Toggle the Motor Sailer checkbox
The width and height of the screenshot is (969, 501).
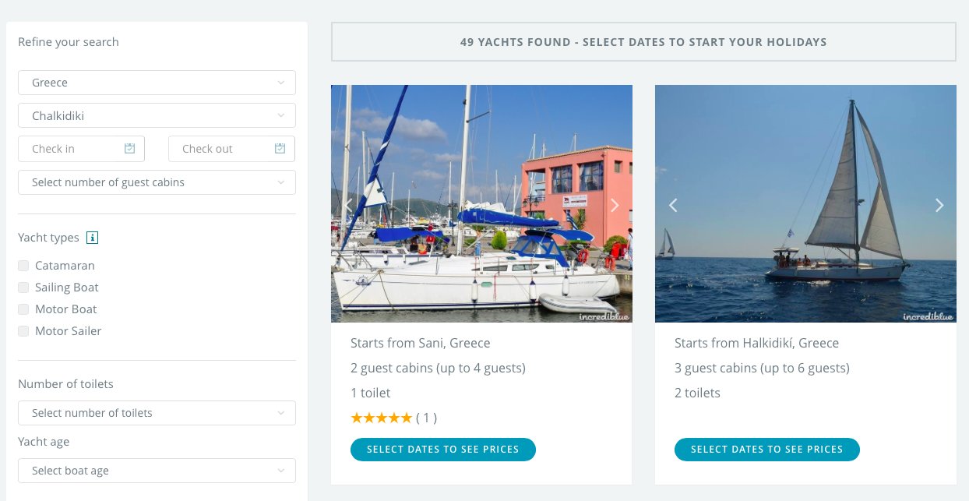(x=23, y=331)
